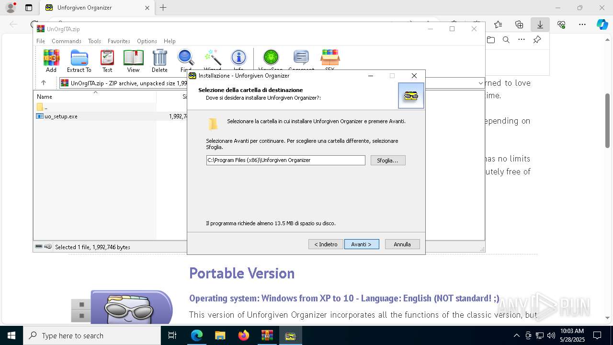Open Edge Collections icon
The width and height of the screenshot is (613, 345).
click(519, 24)
